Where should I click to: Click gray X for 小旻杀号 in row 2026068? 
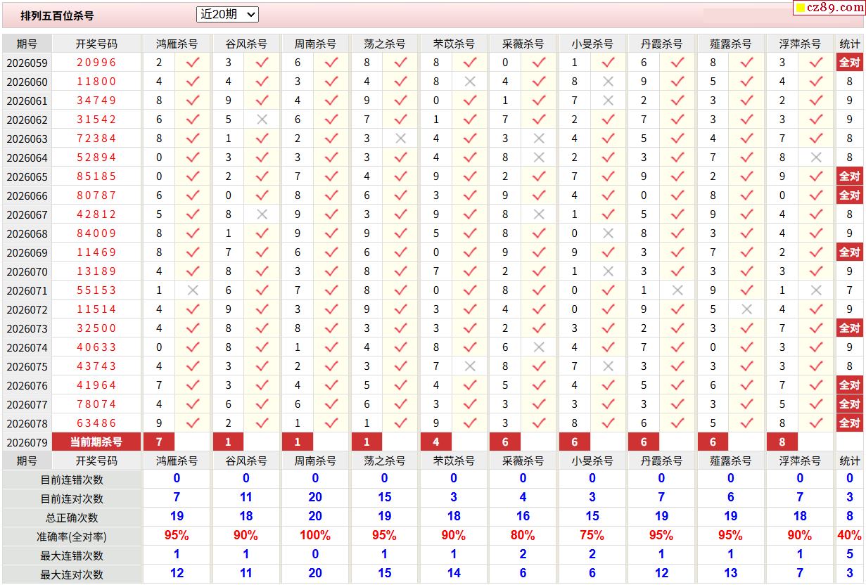[x=609, y=233]
